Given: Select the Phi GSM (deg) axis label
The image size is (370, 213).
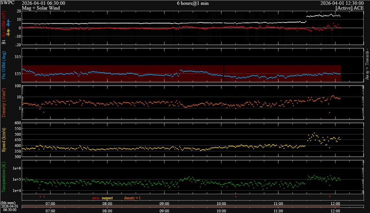Looking at the screenshot, I should coord(4,65).
